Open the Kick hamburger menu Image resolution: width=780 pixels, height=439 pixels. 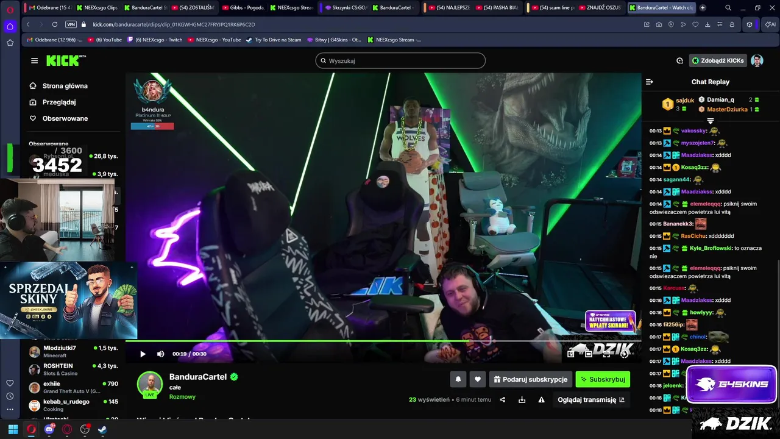34,60
